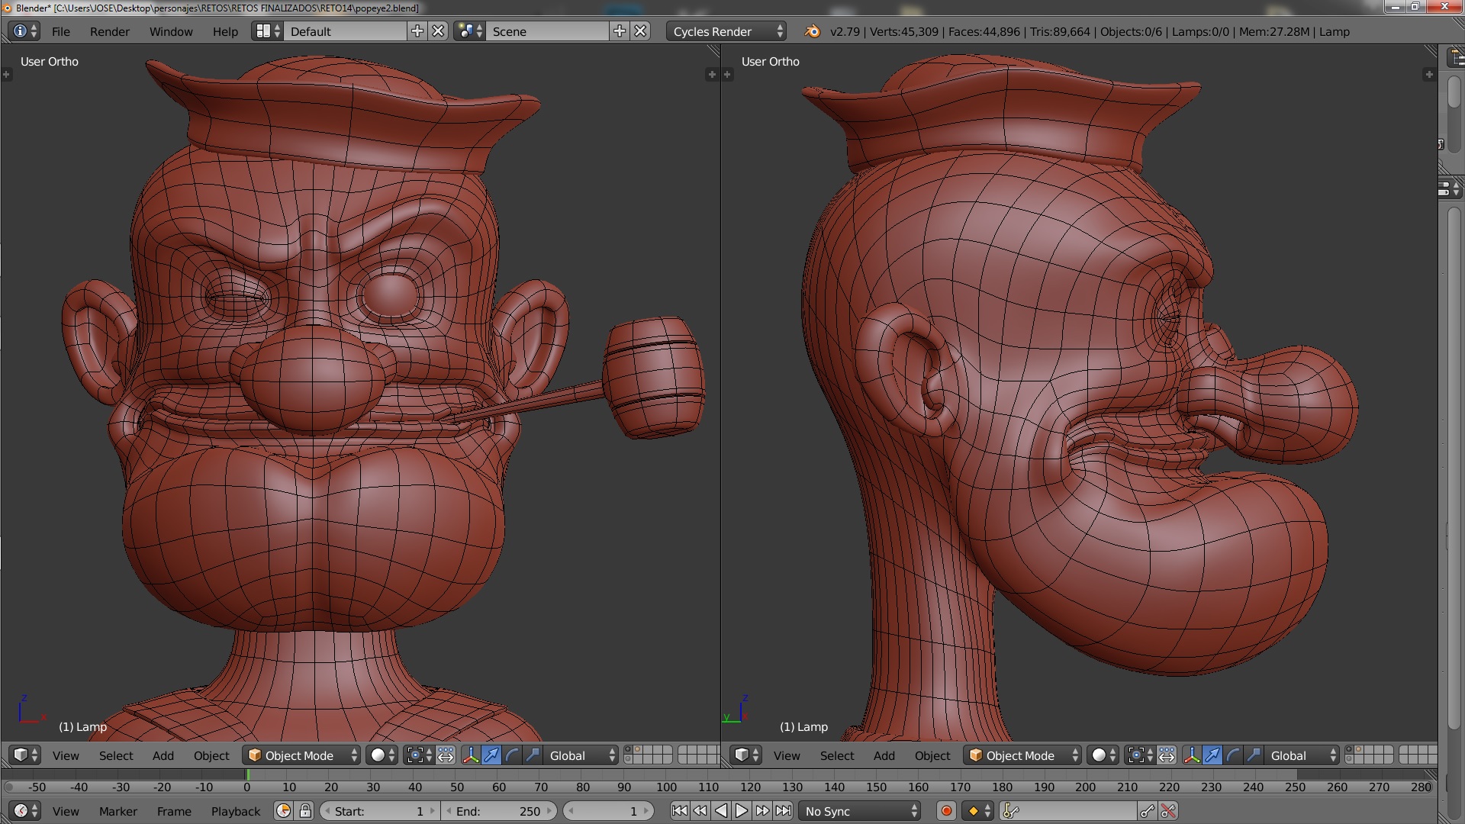
Task: Open screen layout browse icon
Action: pos(267,31)
